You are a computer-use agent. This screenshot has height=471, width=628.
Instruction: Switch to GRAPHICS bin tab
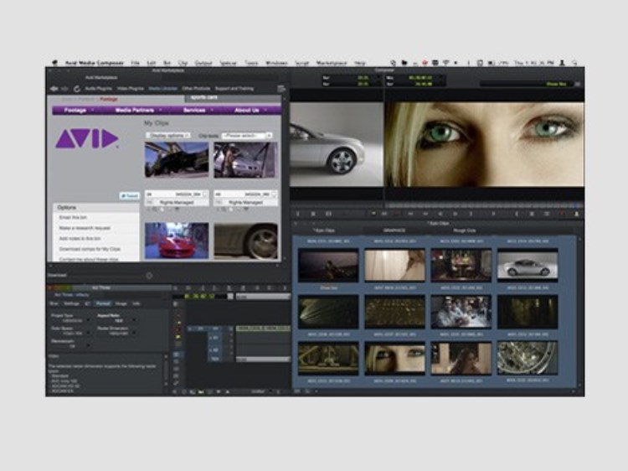pos(394,230)
